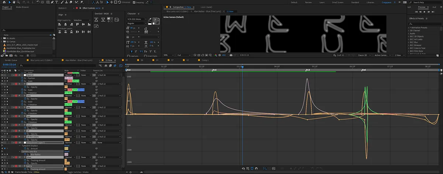This screenshot has height=174, width=443.
Task: Step to next frame in Preview panel
Action: click(429, 12)
